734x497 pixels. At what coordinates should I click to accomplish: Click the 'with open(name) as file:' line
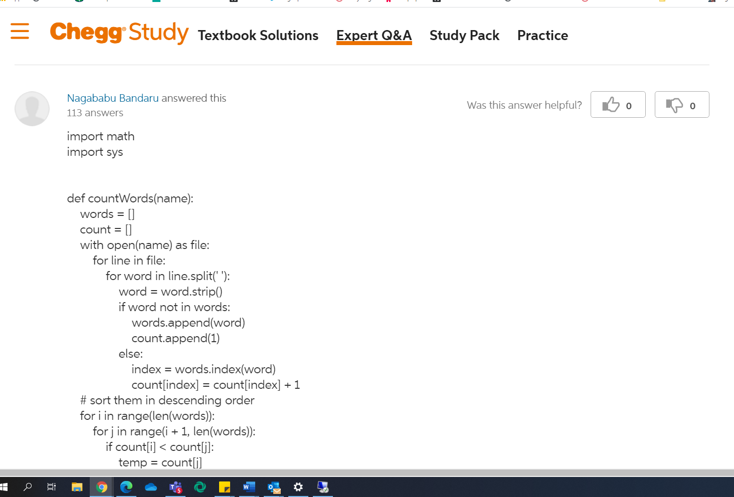(145, 245)
